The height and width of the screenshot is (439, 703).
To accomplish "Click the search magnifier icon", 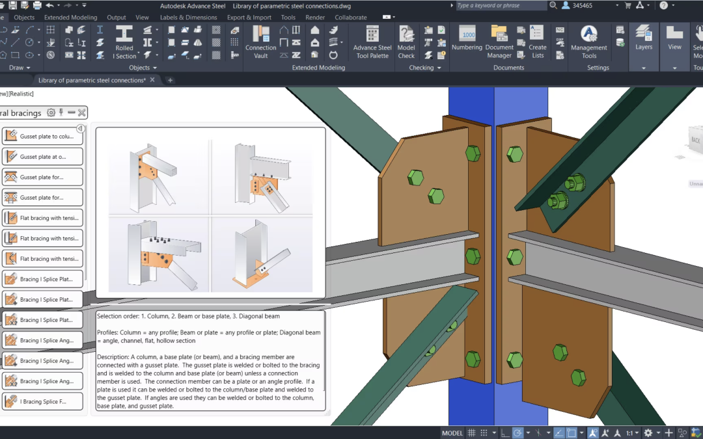I will [x=553, y=5].
